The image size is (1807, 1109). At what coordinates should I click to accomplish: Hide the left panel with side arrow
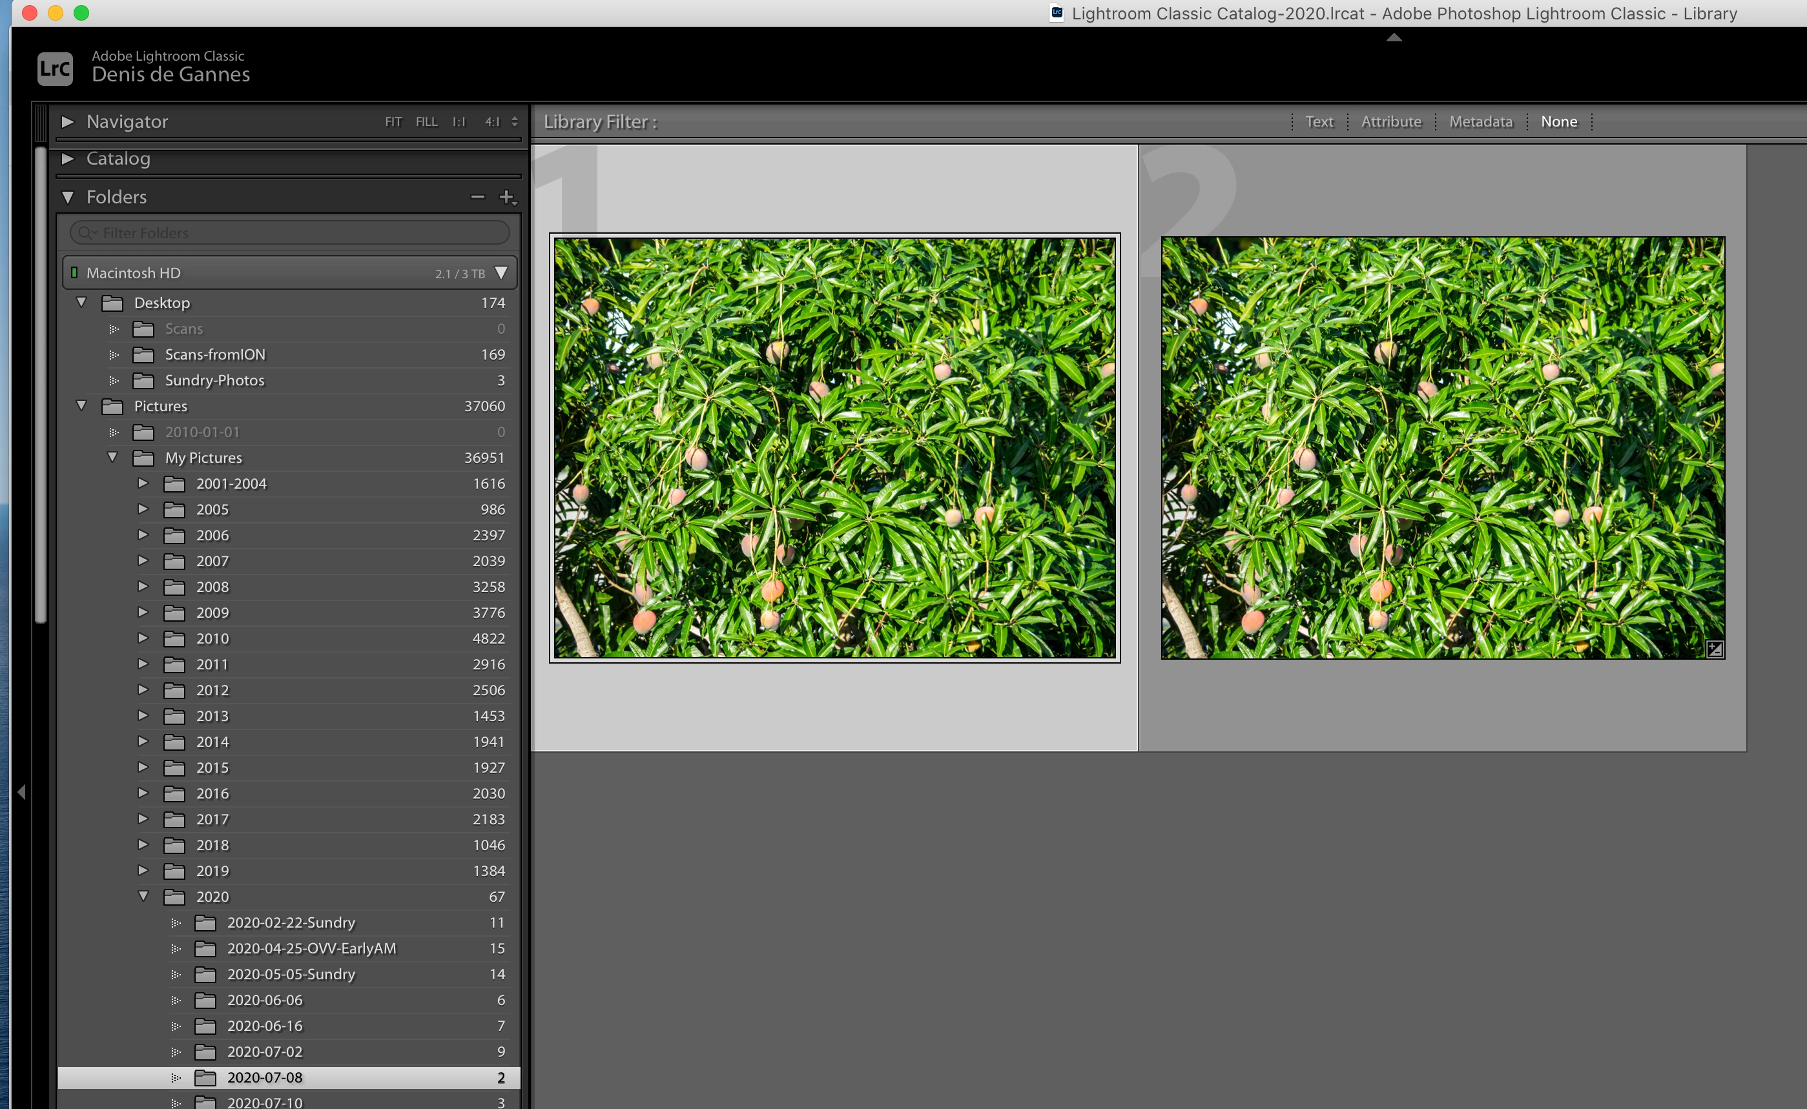point(21,792)
